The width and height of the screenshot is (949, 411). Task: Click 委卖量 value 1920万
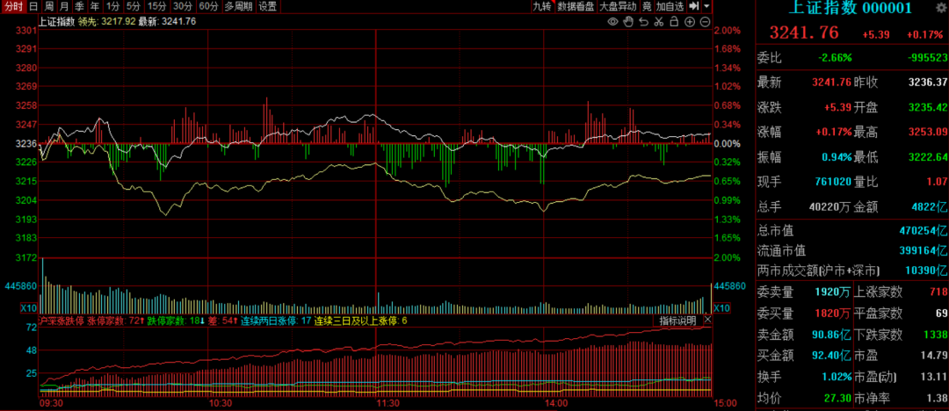click(833, 292)
